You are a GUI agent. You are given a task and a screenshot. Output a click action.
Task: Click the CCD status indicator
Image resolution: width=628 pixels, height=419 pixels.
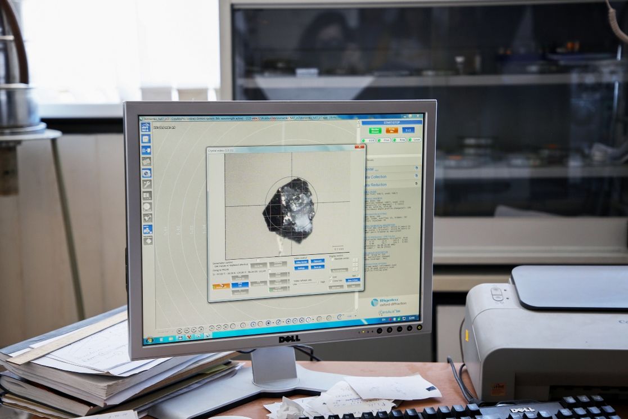click(x=368, y=140)
